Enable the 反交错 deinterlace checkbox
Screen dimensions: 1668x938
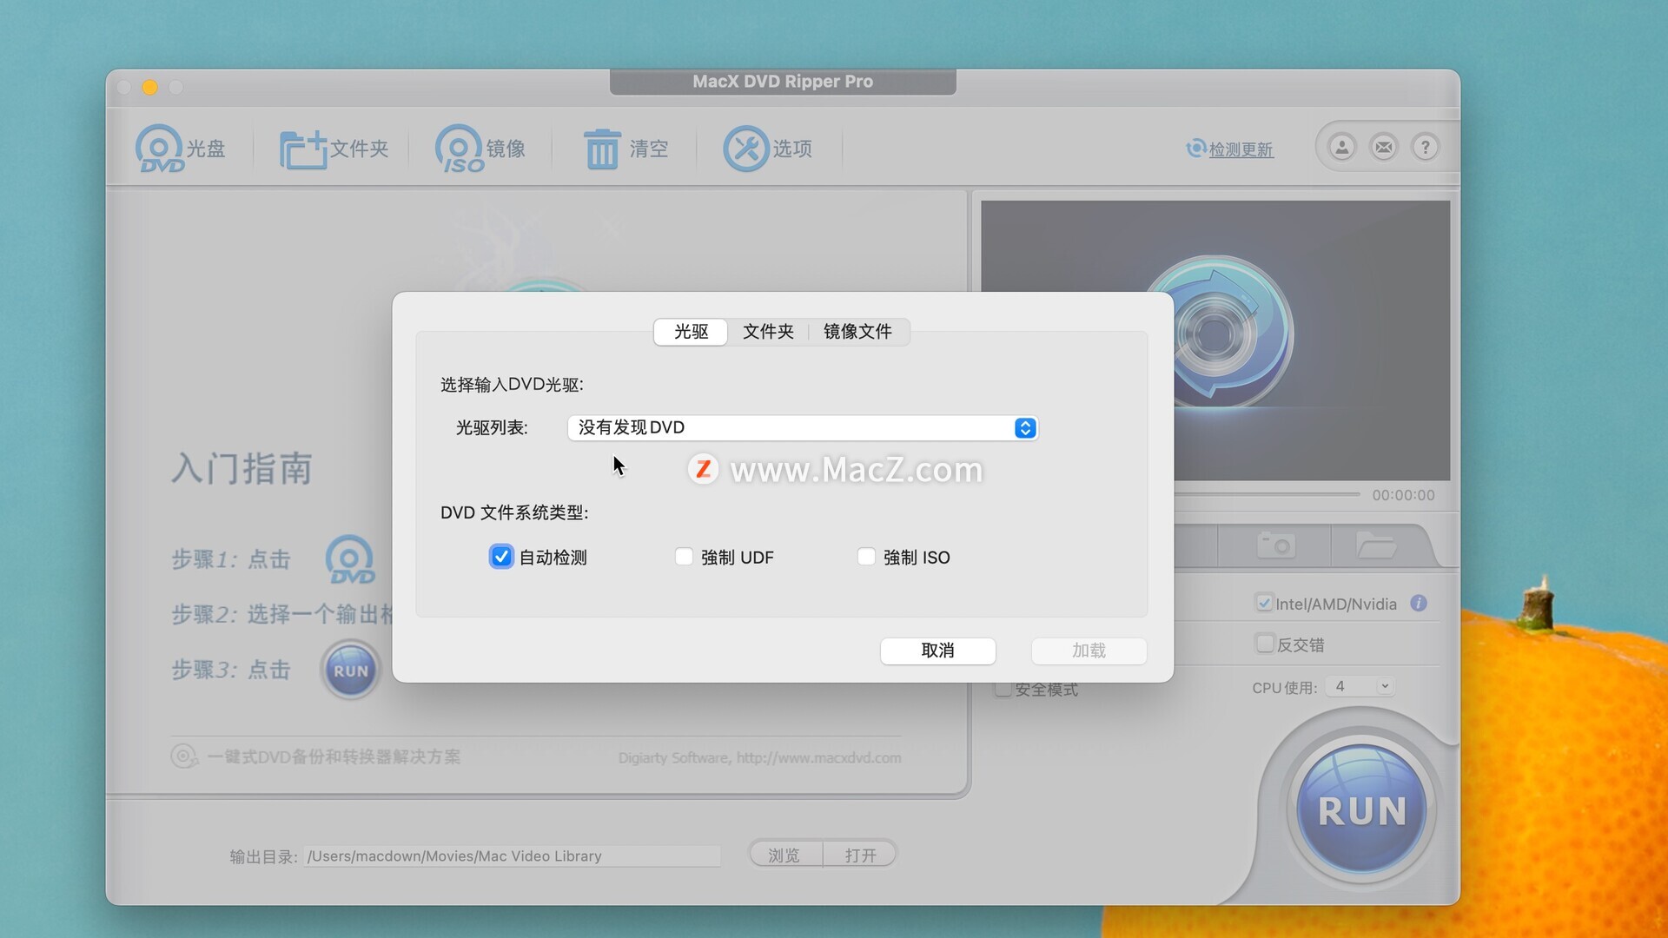(1265, 644)
